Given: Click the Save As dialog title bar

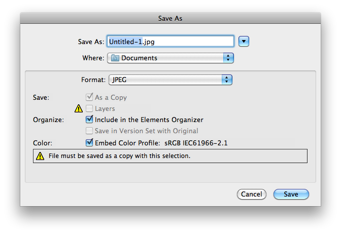Looking at the screenshot, I should [170, 18].
